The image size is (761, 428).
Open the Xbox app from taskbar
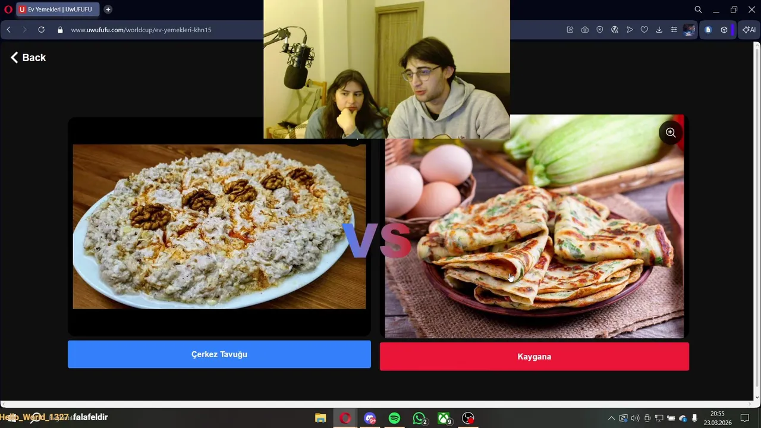coord(445,418)
